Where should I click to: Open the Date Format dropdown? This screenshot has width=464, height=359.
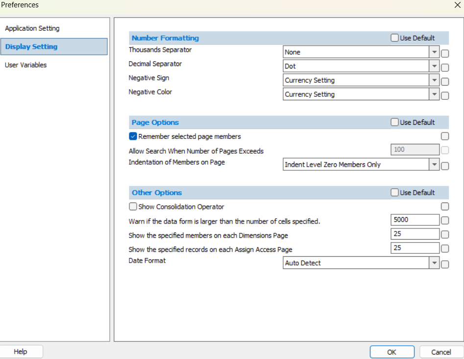coord(434,263)
